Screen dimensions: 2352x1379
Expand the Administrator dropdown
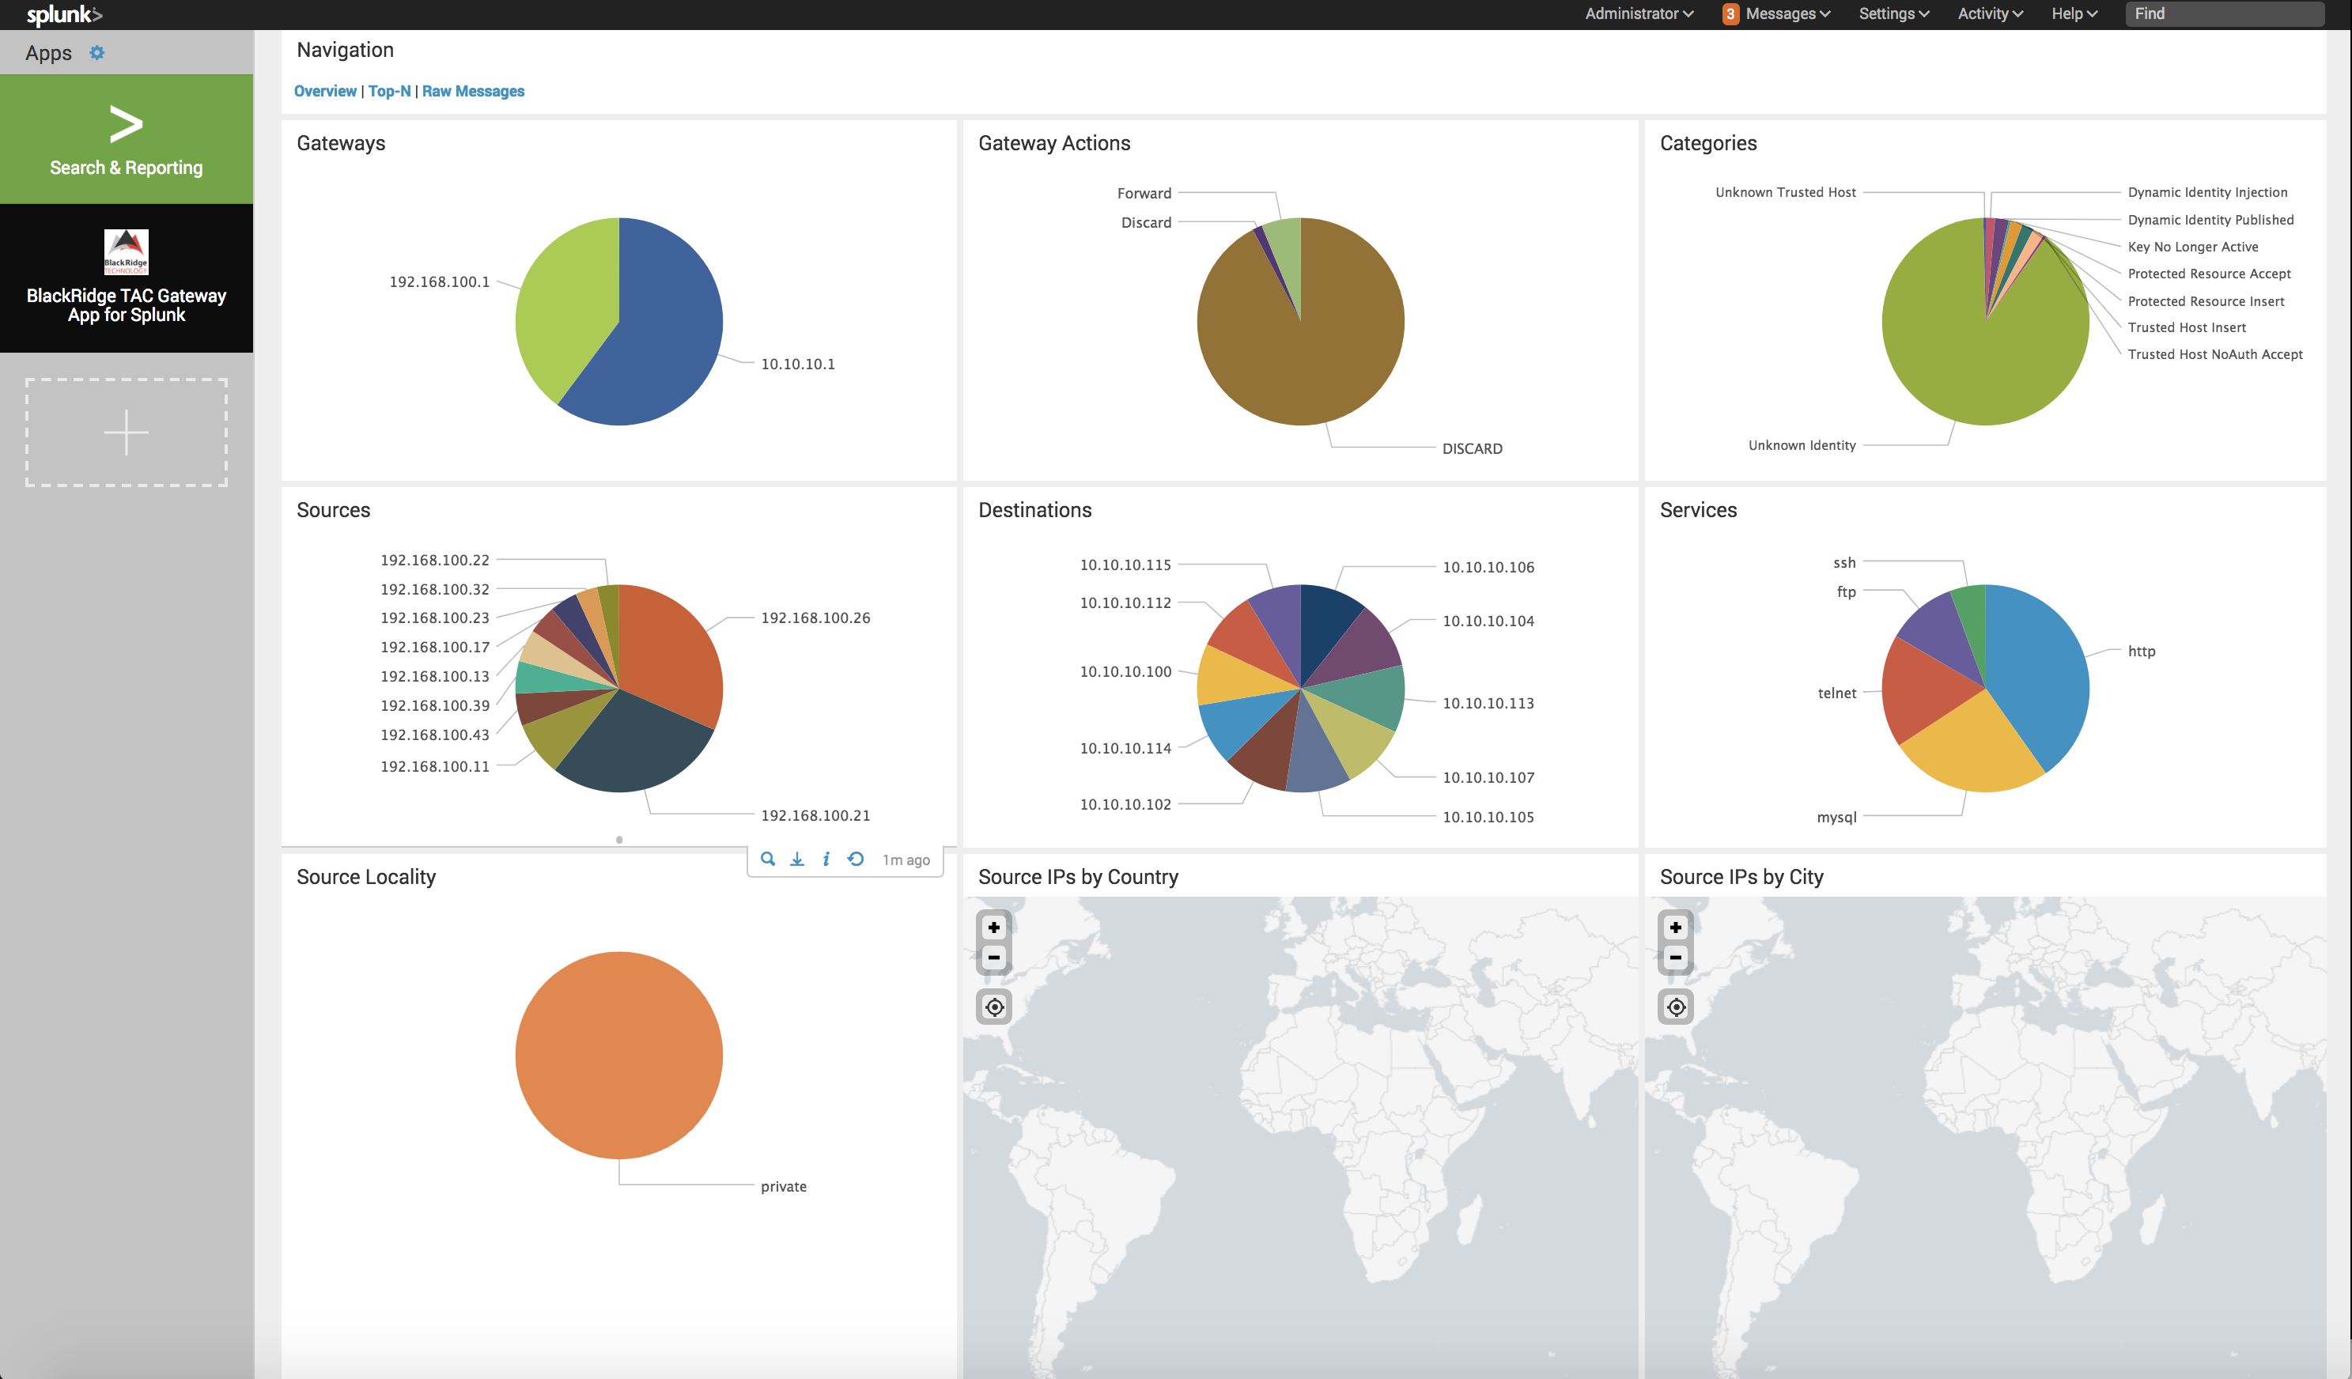1638,14
